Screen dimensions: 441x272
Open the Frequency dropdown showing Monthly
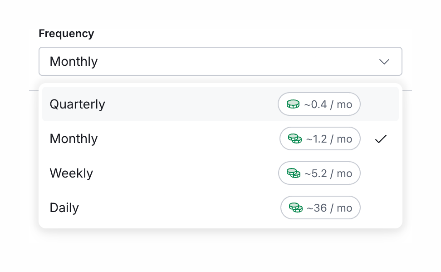coord(220,61)
